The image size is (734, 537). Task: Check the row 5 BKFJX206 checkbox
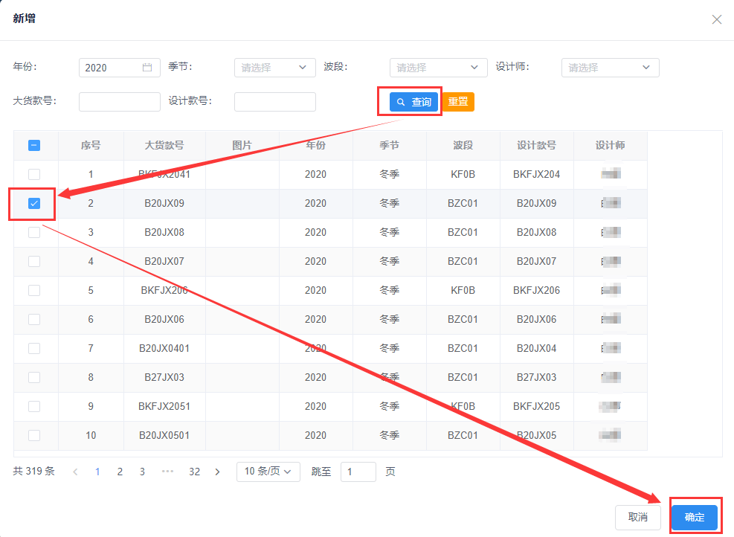point(34,290)
